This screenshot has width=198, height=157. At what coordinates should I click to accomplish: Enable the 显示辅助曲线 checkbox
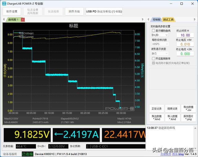click(153, 31)
